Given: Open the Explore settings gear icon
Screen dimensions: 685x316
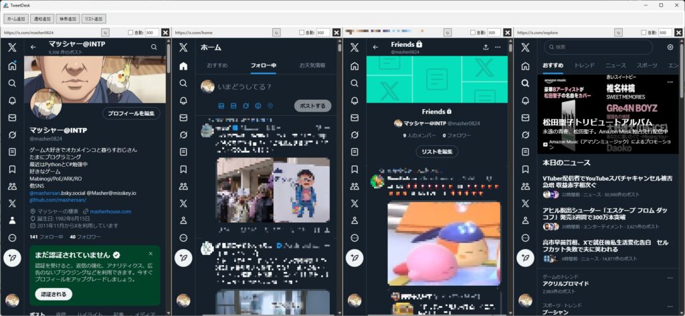Looking at the screenshot, I should tap(670, 48).
